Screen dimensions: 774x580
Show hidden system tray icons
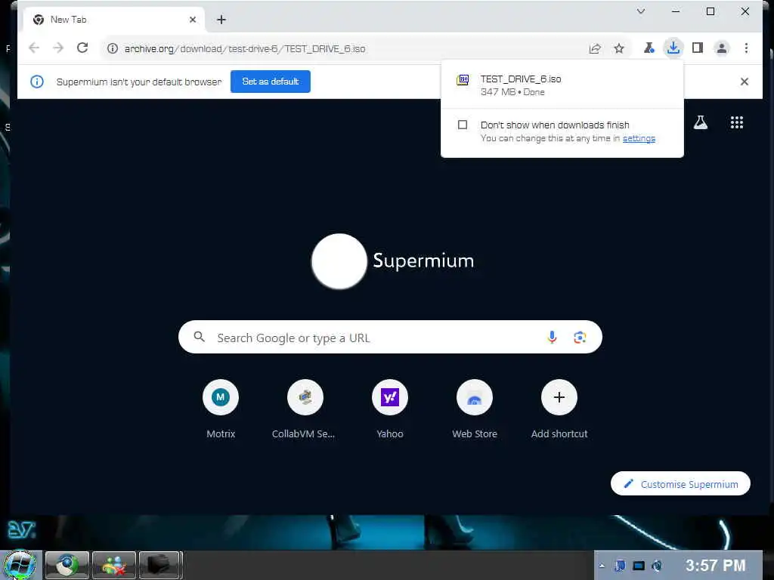(x=602, y=566)
